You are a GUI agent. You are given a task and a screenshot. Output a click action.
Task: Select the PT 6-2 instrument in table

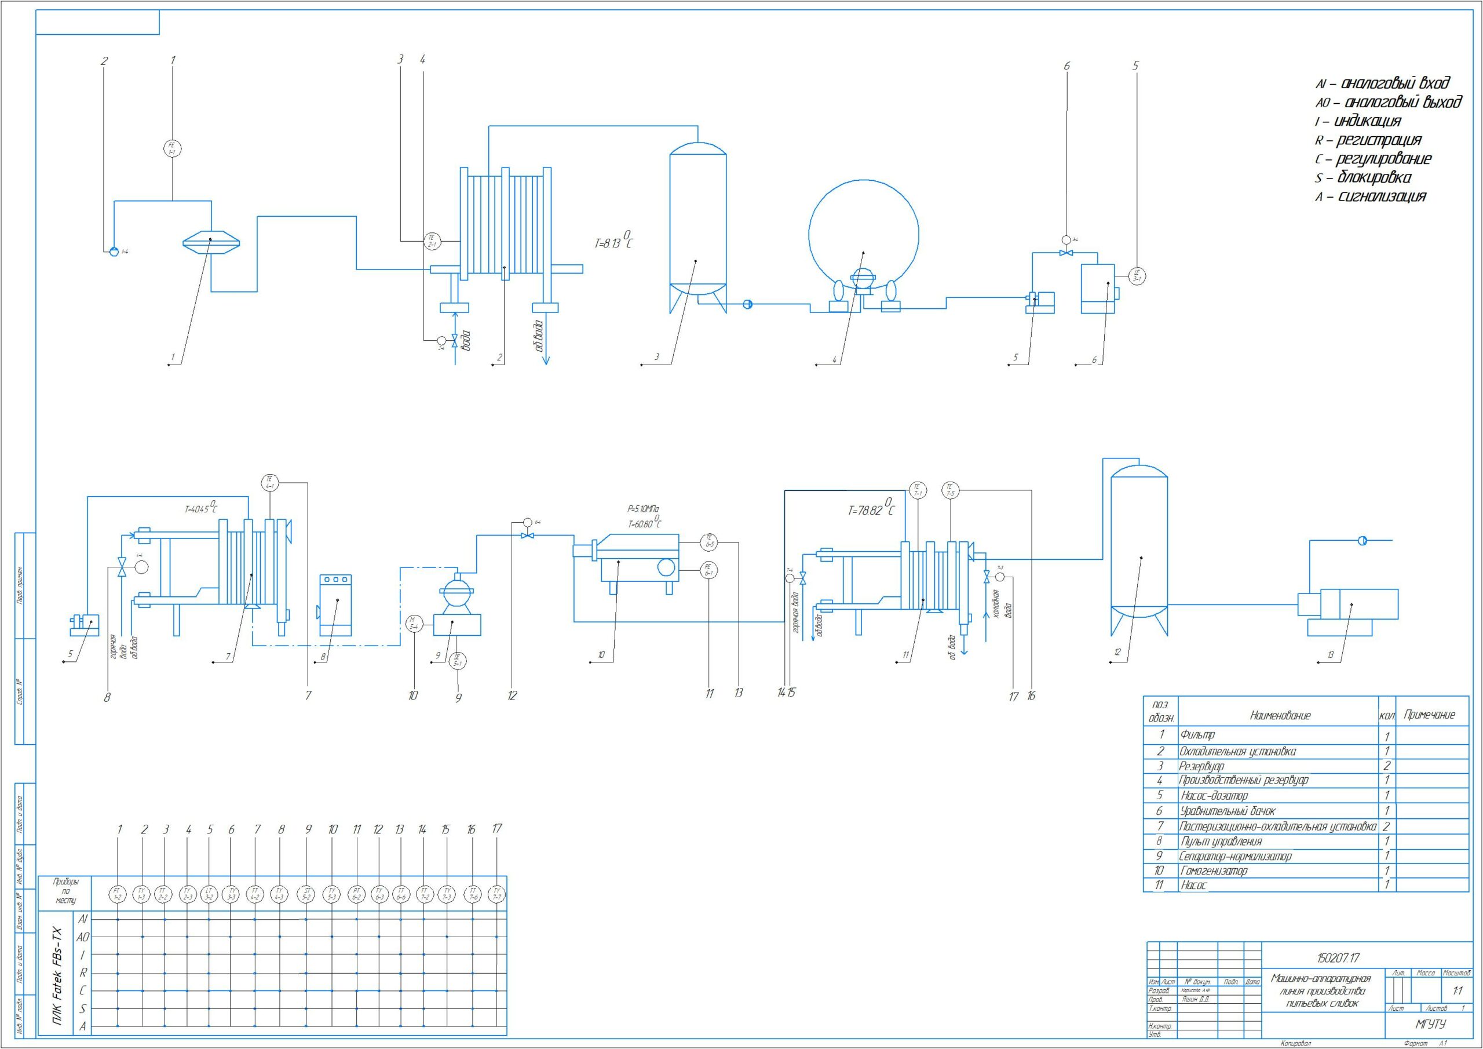356,894
